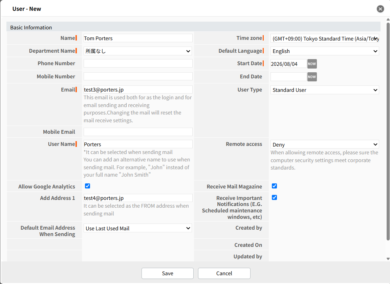Viewport: 390px width, 284px height.
Task: Focus the User Name field
Action: click(138, 144)
